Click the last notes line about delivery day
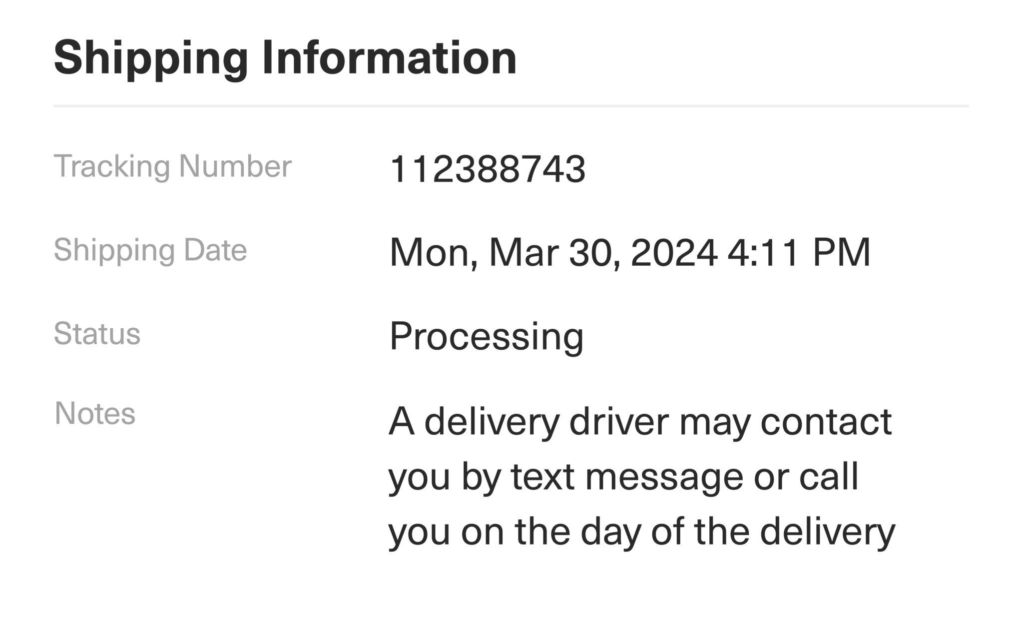This screenshot has width=1023, height=628. point(641,532)
